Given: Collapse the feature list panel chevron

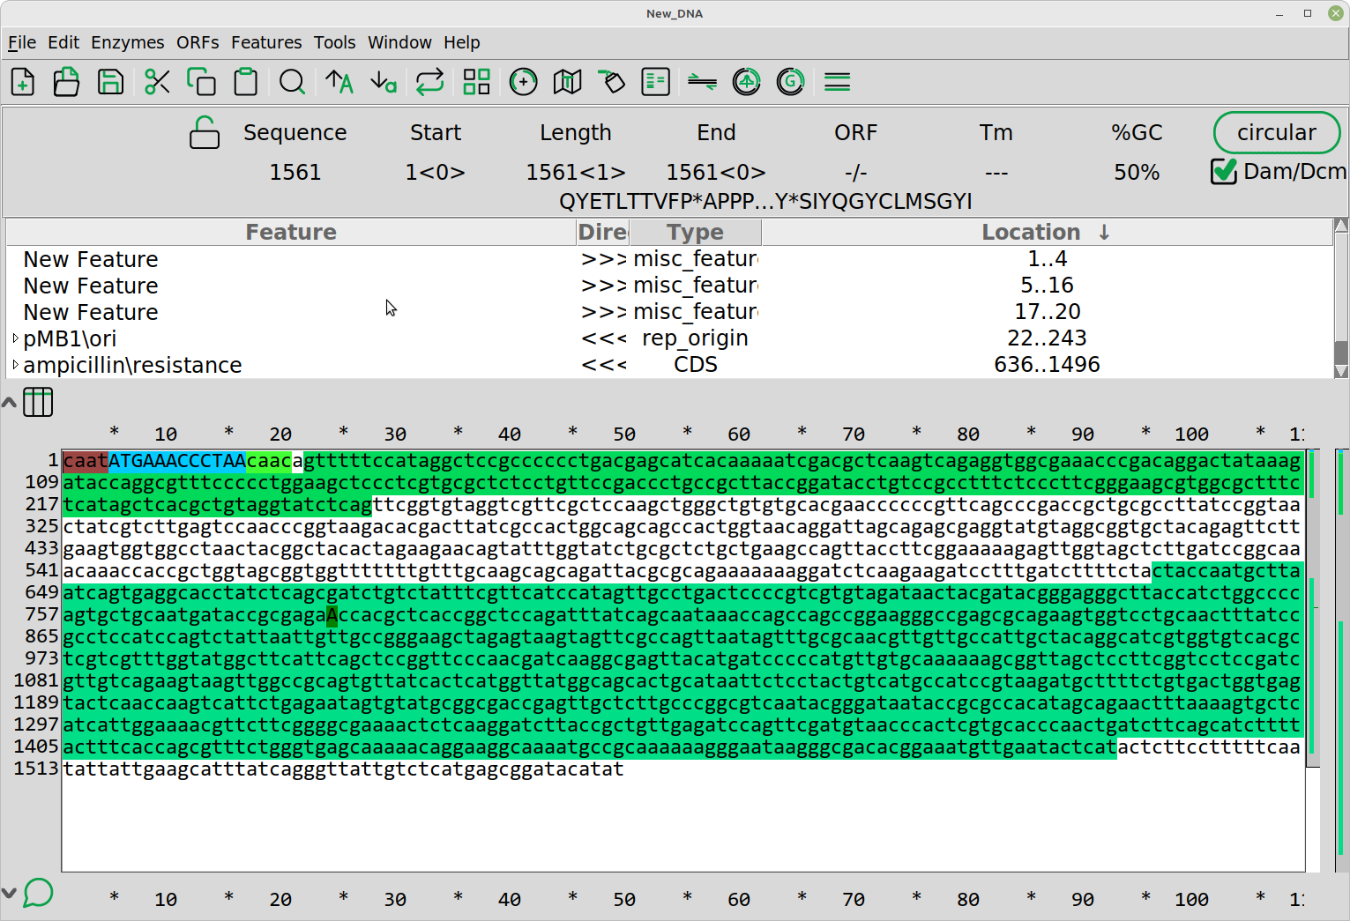Looking at the screenshot, I should pos(9,403).
